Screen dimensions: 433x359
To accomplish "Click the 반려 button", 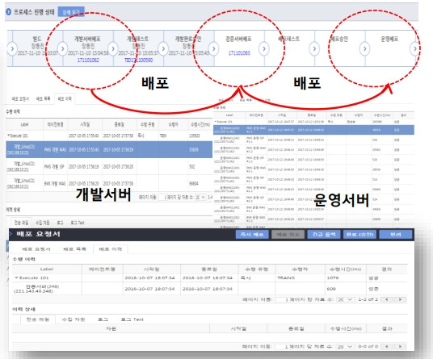I will 396,235.
